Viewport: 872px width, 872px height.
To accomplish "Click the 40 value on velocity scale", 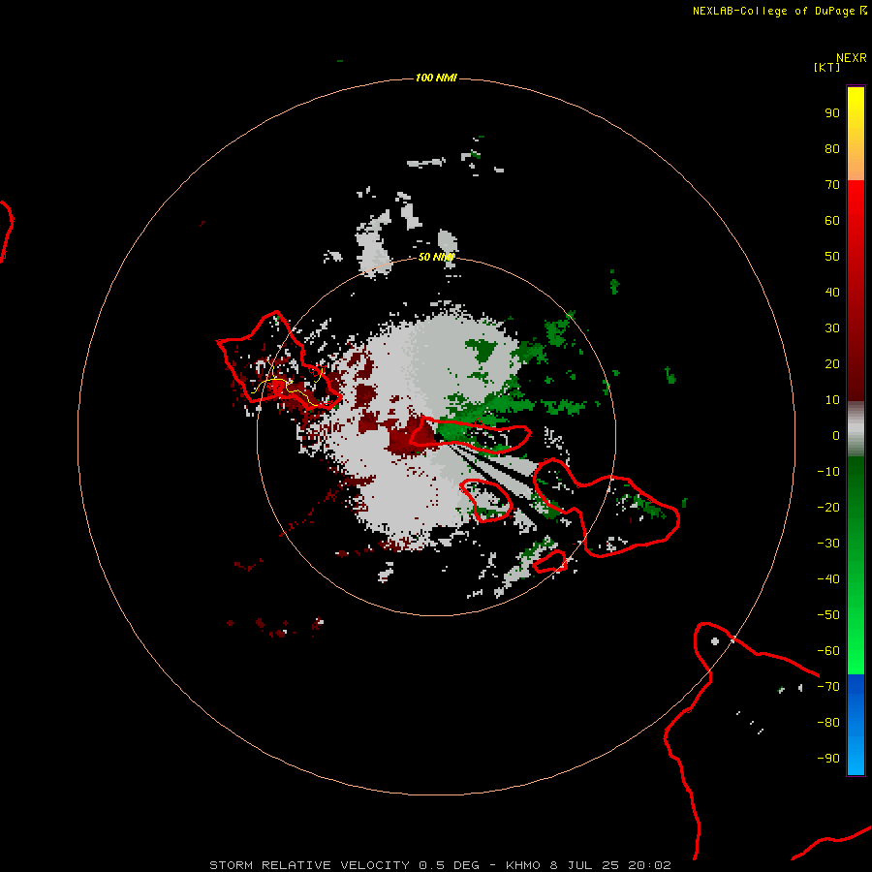I will 832,293.
